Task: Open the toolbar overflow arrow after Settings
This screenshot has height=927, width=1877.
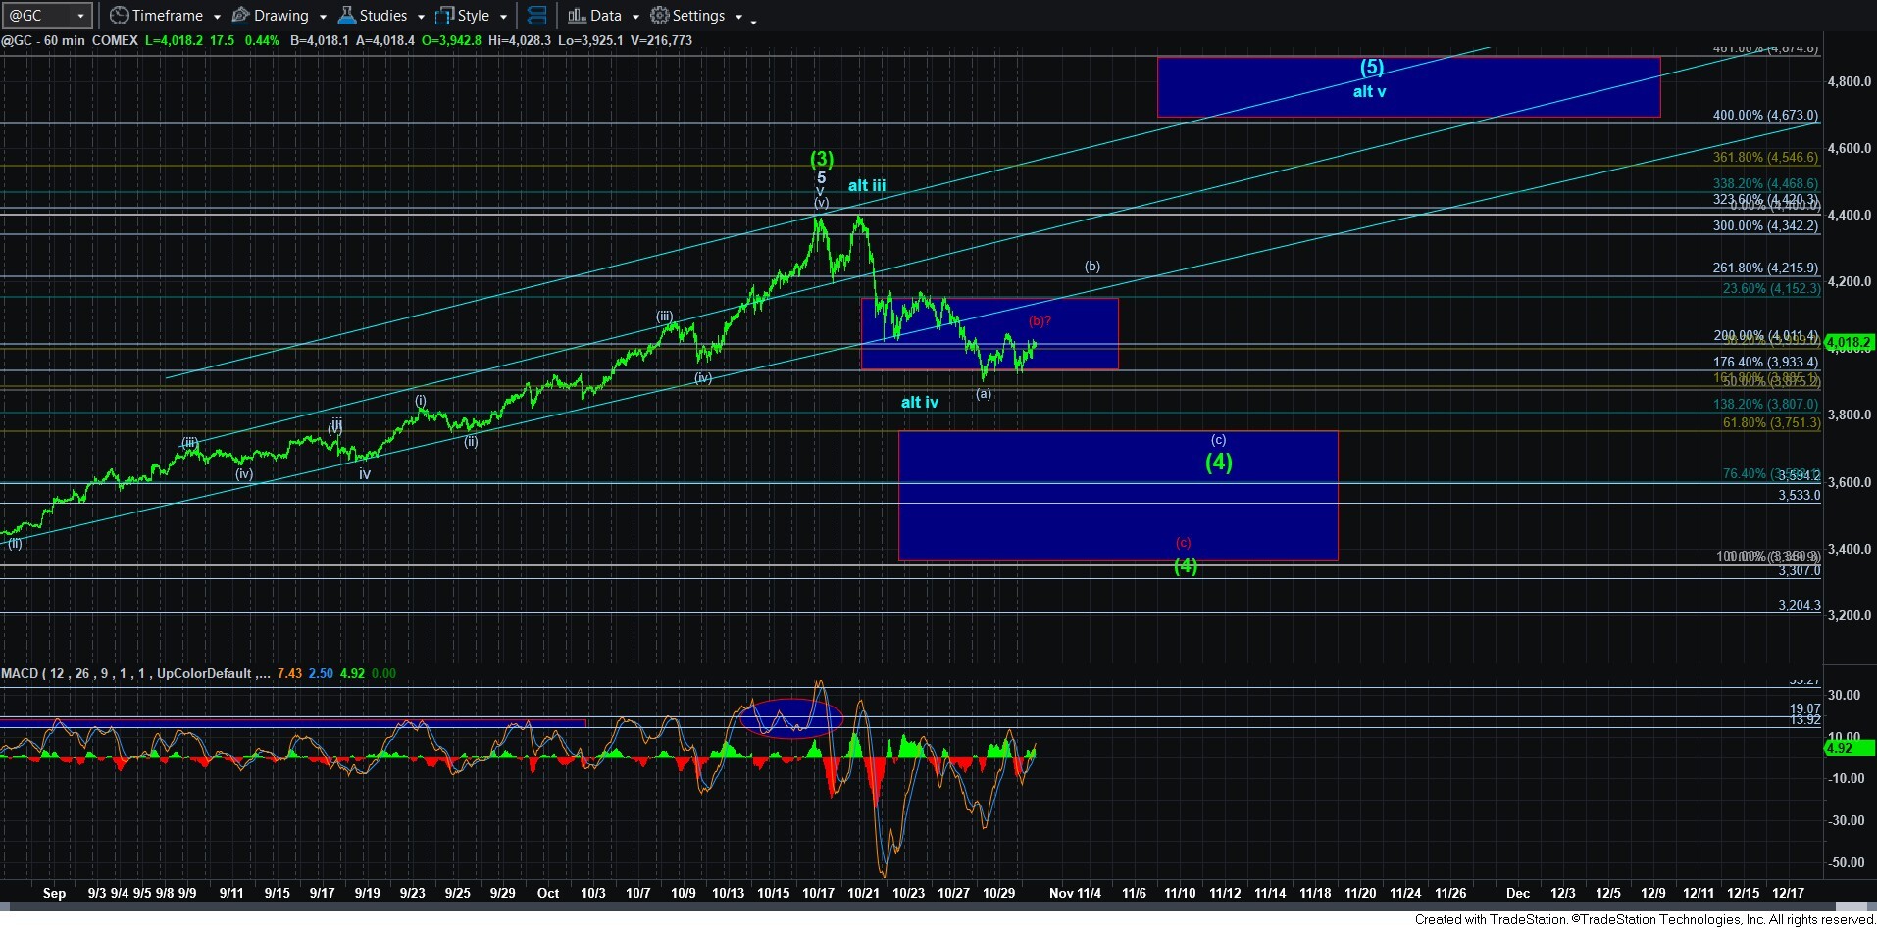Action: [753, 21]
